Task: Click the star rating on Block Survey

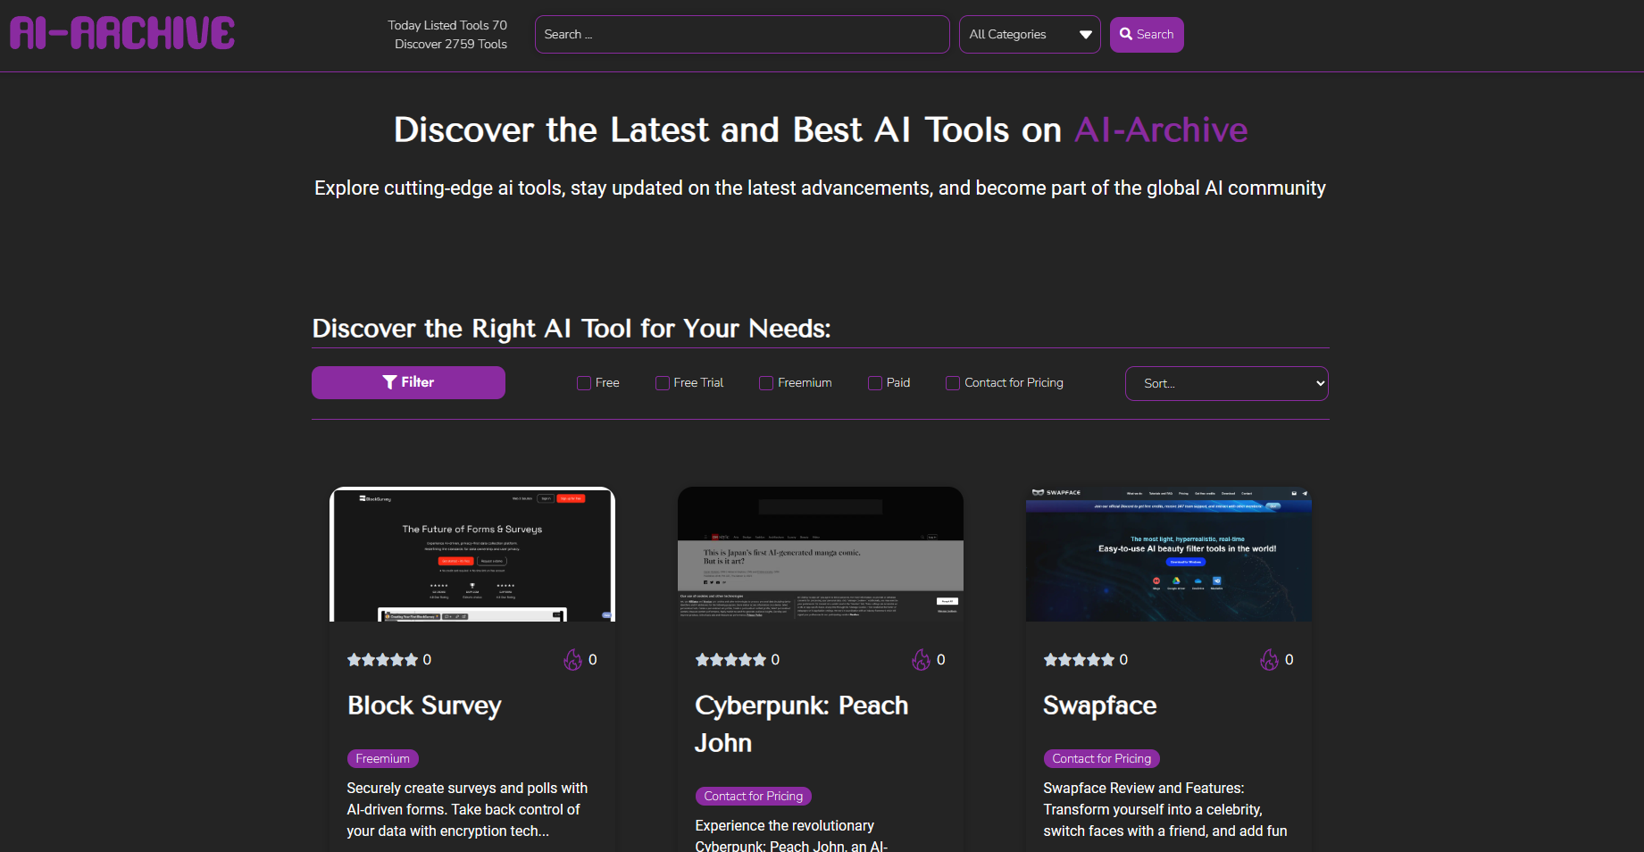Action: coord(382,660)
